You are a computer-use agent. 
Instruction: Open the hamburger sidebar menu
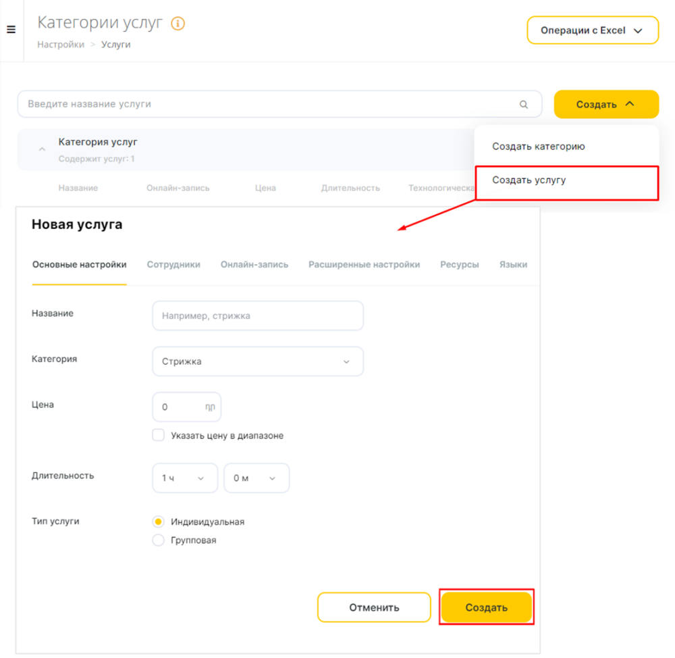tap(11, 29)
